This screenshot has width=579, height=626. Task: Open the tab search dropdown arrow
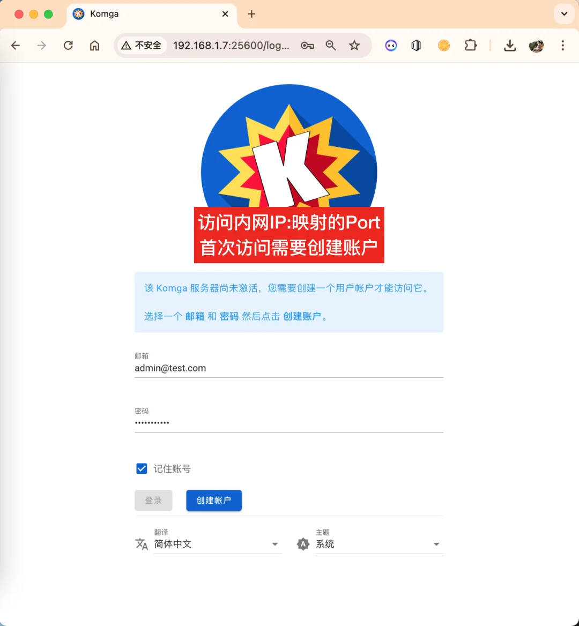[564, 14]
